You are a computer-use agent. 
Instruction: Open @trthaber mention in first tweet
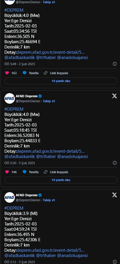point(46,58)
